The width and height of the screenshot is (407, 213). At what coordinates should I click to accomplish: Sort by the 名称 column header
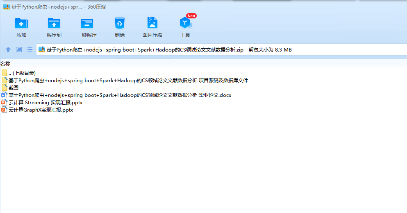pyautogui.click(x=5, y=64)
